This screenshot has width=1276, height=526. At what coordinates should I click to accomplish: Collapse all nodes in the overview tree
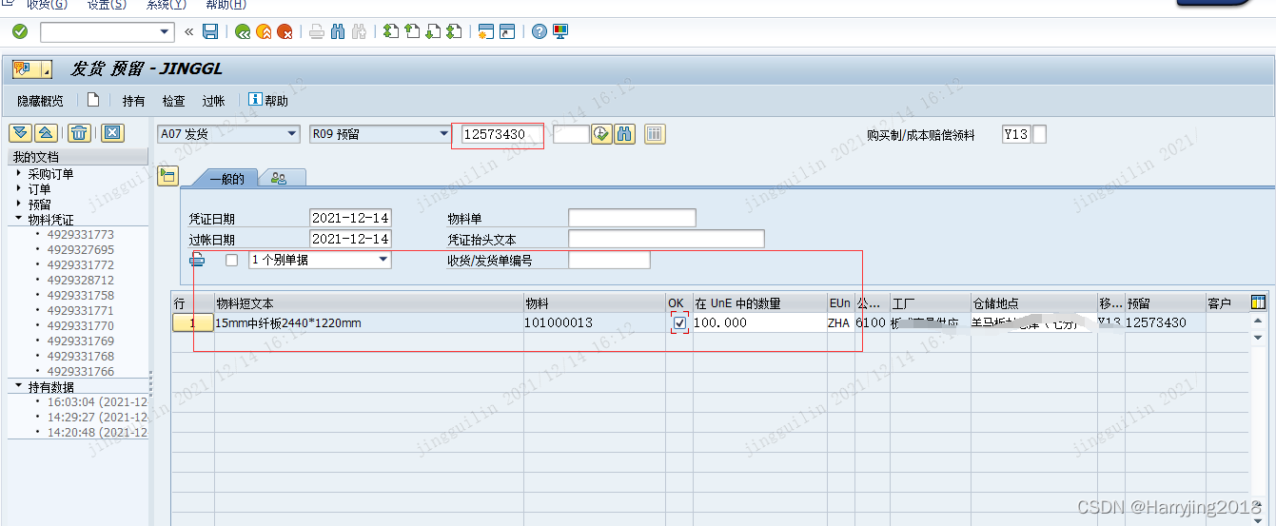46,133
